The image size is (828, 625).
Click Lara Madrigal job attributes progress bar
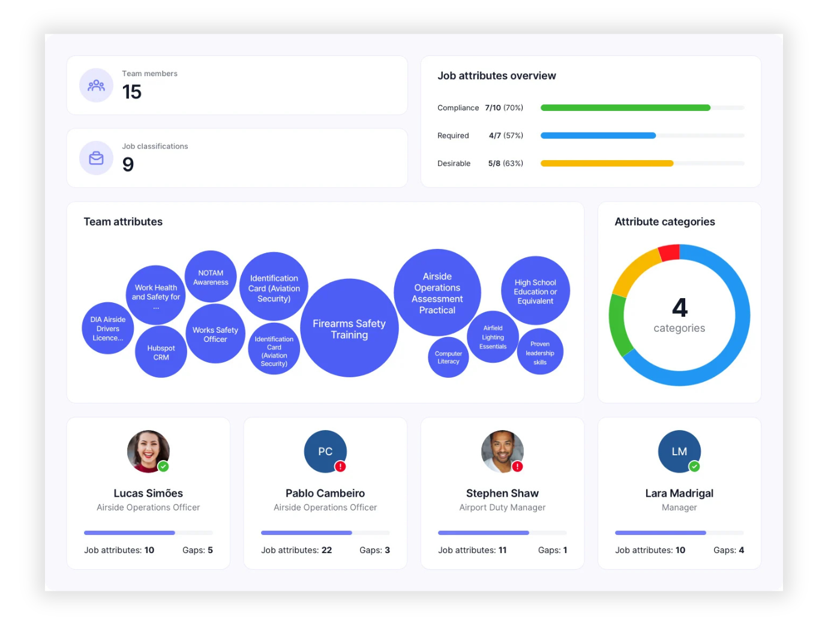[679, 533]
